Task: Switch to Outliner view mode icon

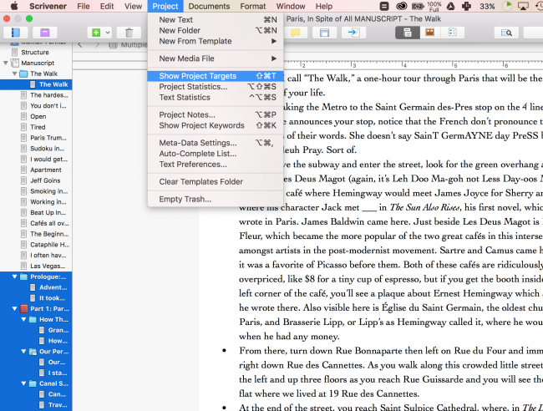Action: click(x=453, y=33)
